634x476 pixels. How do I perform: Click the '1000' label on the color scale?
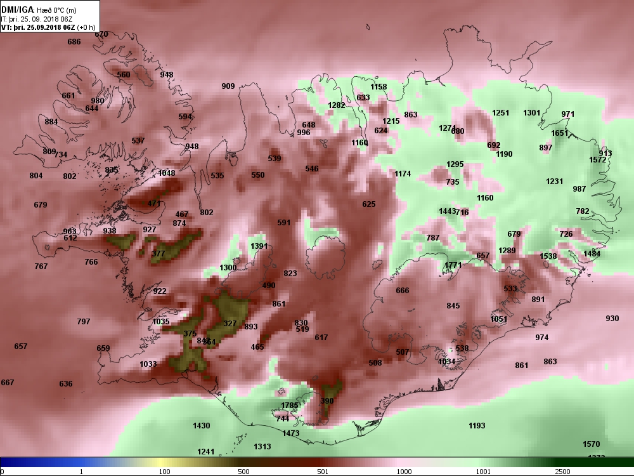pos(404,472)
